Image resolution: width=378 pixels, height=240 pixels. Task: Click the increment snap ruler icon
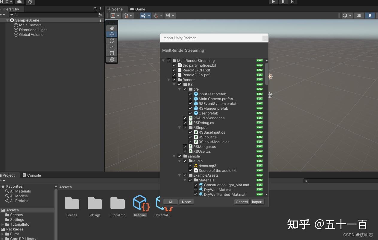[168, 16]
